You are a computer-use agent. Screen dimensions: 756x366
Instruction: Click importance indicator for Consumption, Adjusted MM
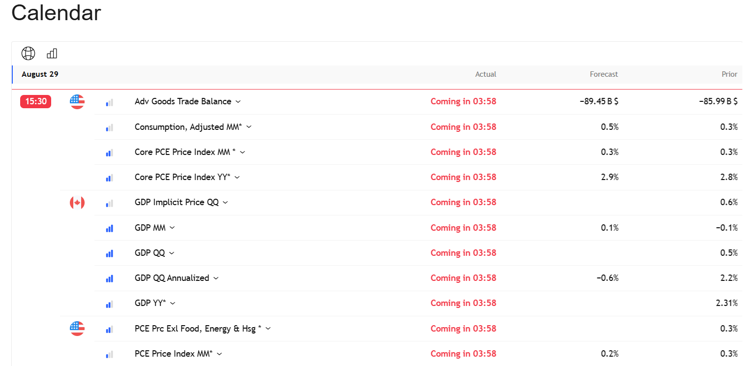(x=109, y=127)
